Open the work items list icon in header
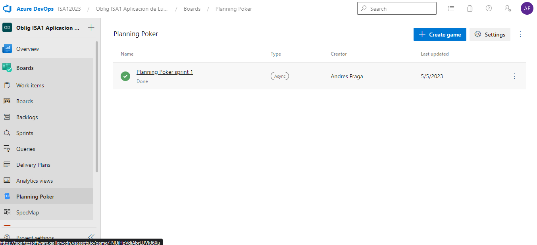The width and height of the screenshot is (537, 245). click(x=451, y=8)
